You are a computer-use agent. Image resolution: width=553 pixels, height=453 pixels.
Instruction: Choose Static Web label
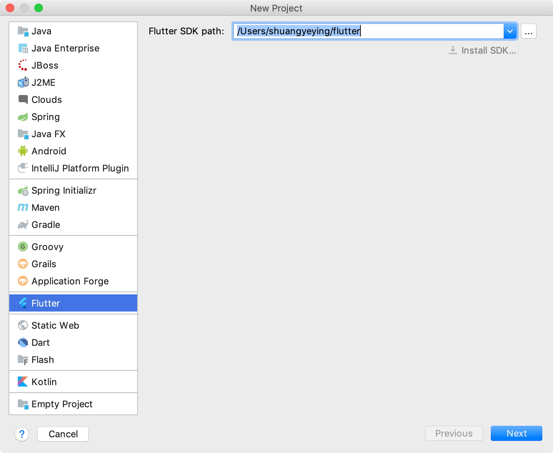point(55,326)
